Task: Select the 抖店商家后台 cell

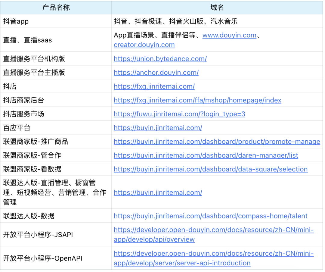Action: click(56, 100)
